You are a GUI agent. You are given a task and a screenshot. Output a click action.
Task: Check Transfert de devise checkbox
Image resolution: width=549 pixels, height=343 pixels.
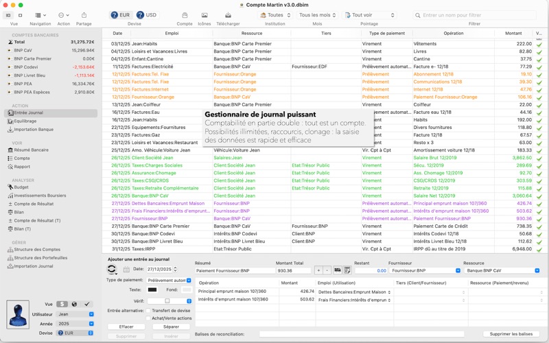pyautogui.click(x=148, y=311)
